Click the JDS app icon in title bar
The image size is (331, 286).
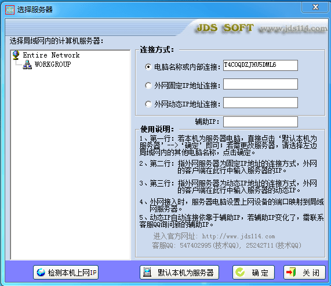10,10
